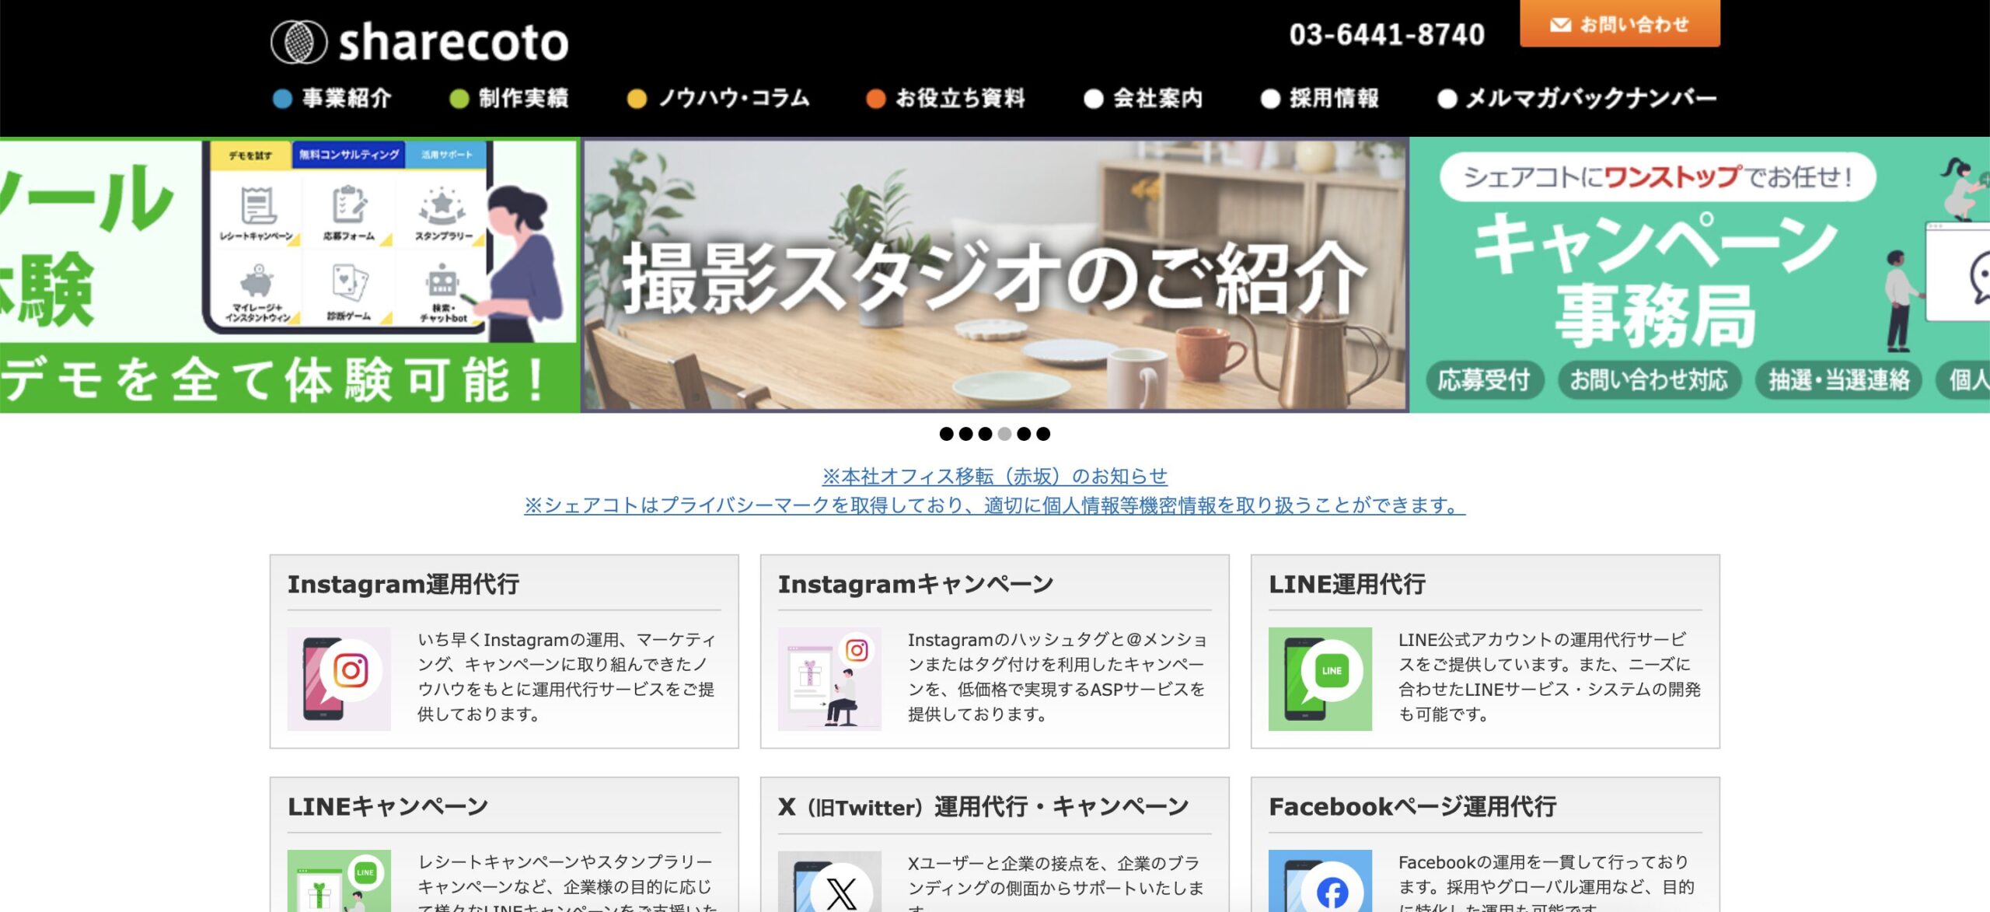Click the LINE運用代行 green phone icon
Viewport: 1990px width, 912px height.
[1320, 679]
